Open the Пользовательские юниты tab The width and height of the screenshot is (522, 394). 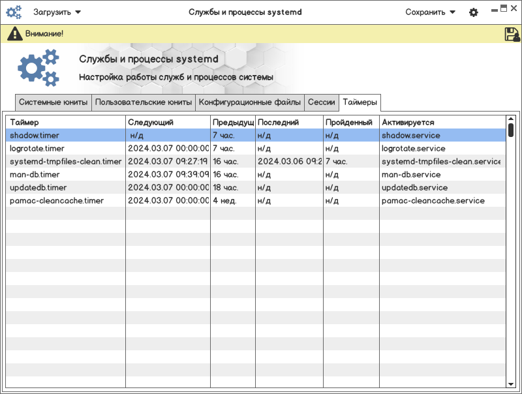(x=144, y=102)
